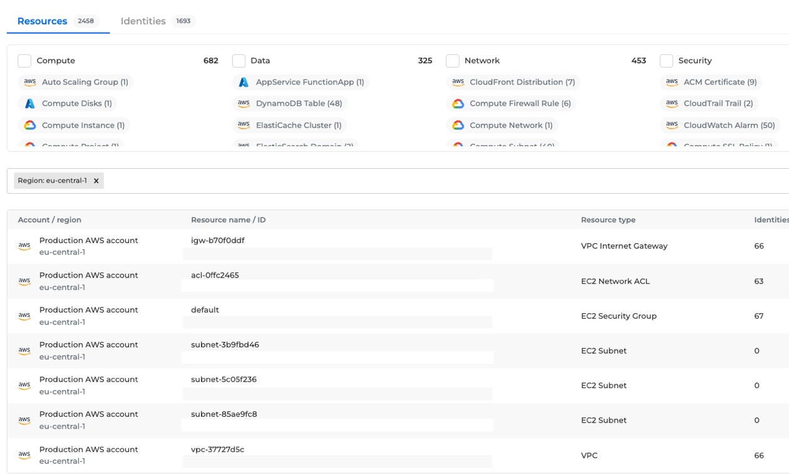789x475 pixels.
Task: Open resource subnet-5c05f236
Action: [224, 379]
